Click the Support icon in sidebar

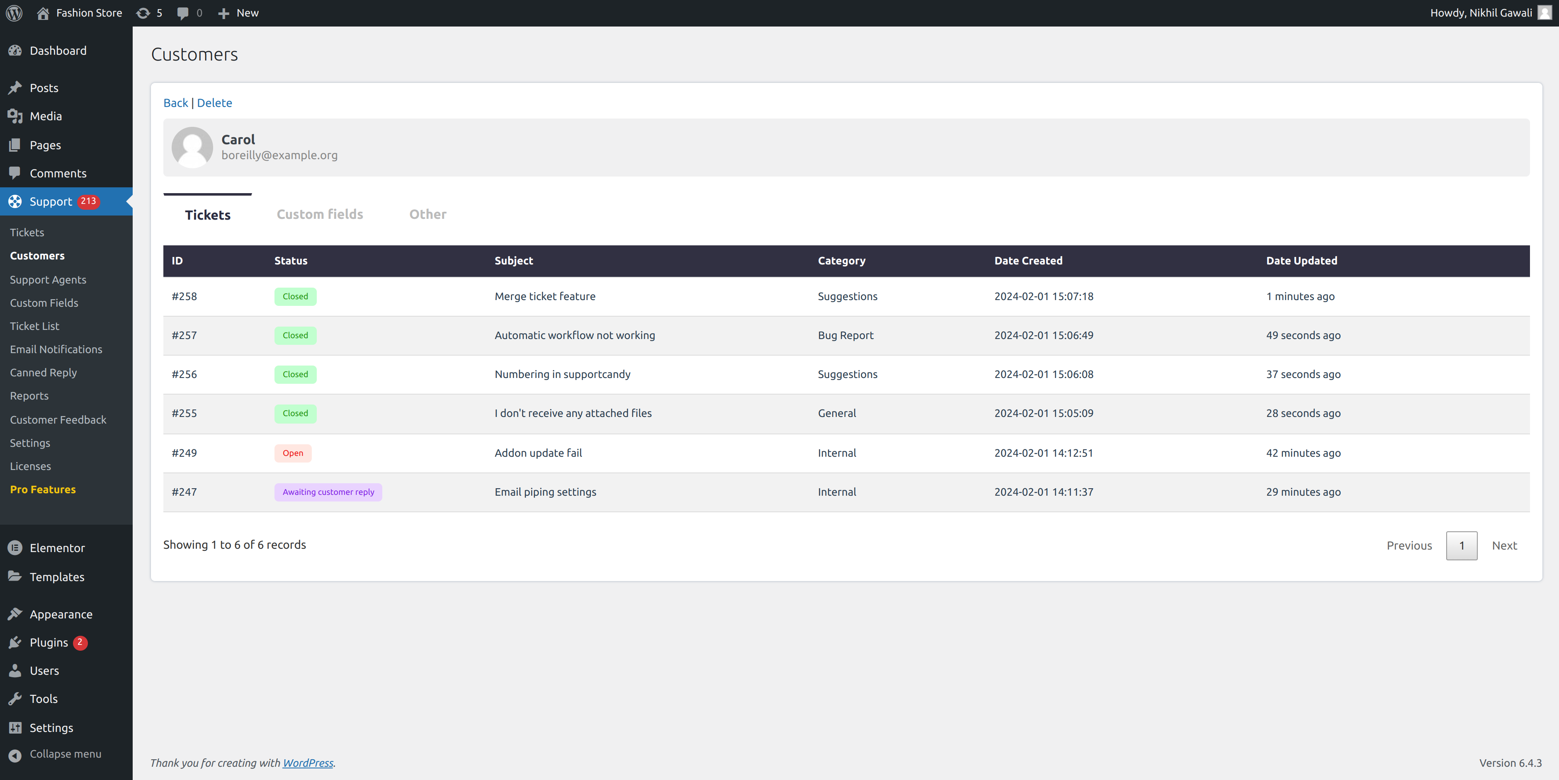coord(16,202)
